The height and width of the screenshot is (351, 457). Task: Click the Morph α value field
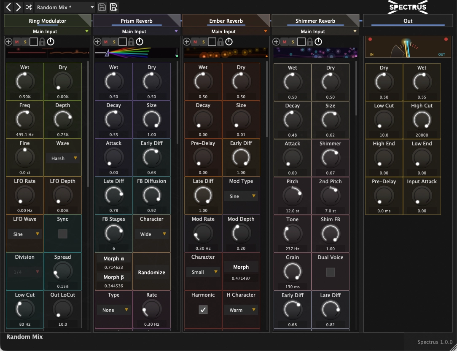[114, 266]
